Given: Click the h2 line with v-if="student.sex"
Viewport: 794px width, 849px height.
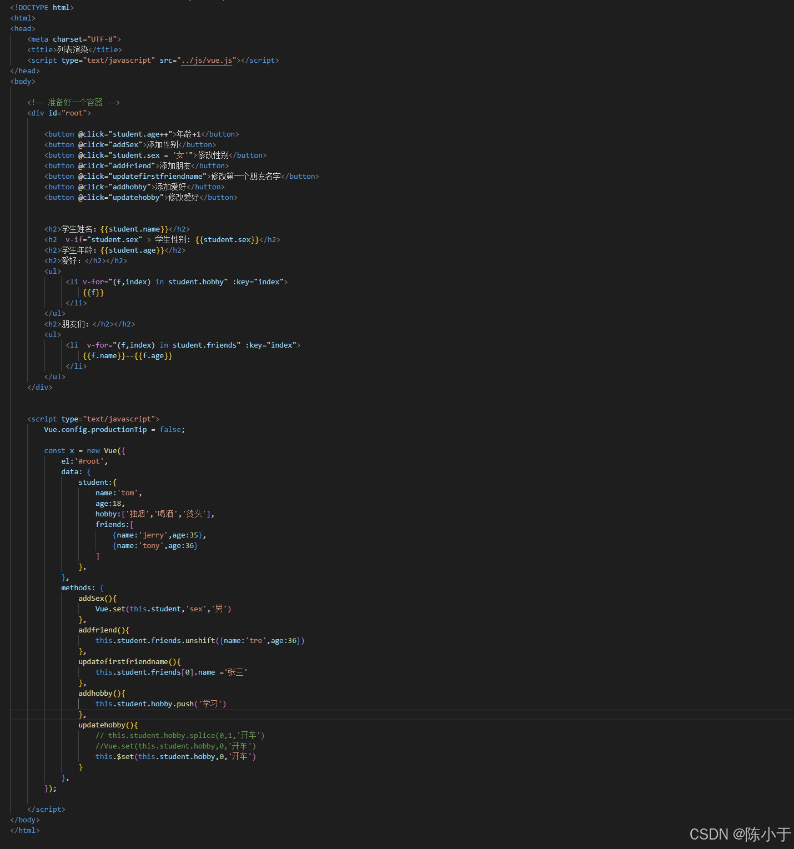Looking at the screenshot, I should click(x=162, y=239).
